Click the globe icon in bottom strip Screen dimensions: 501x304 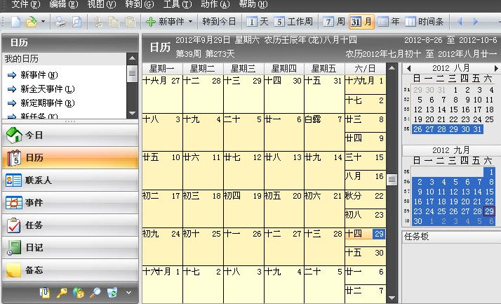[79, 292]
